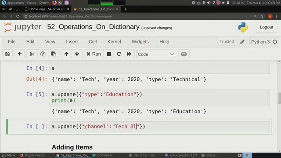Click the printed Education dictionary output
The image size is (281, 158).
pyautogui.click(x=129, y=111)
